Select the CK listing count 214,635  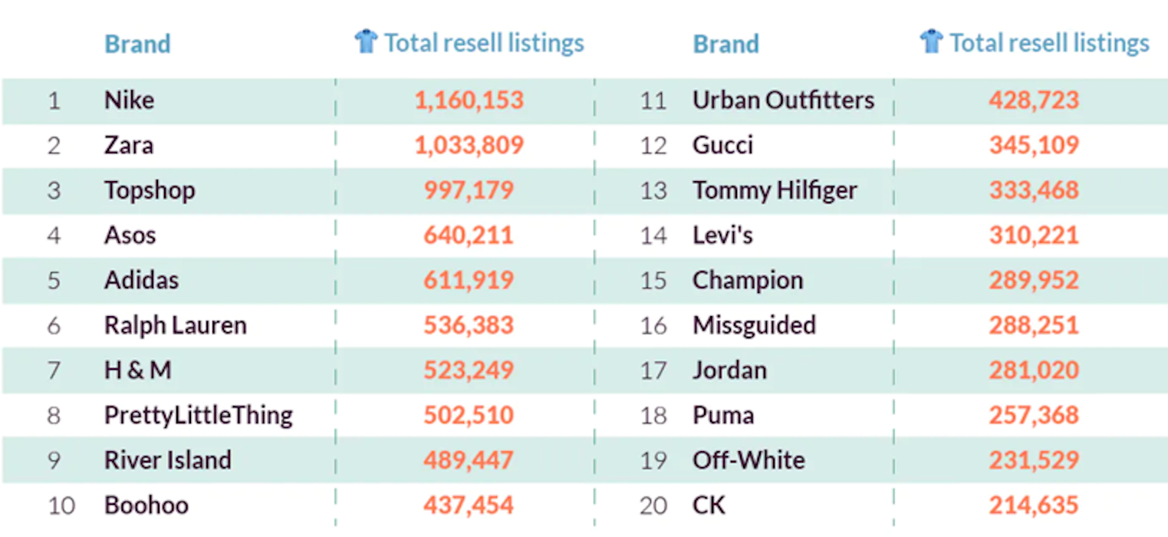[1034, 506]
